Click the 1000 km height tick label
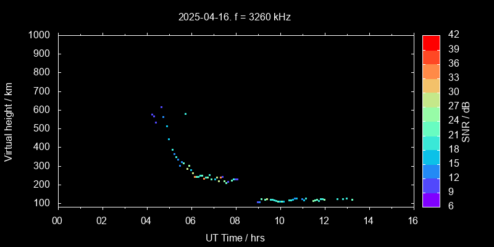This screenshot has height=247, width=494. coord(40,35)
